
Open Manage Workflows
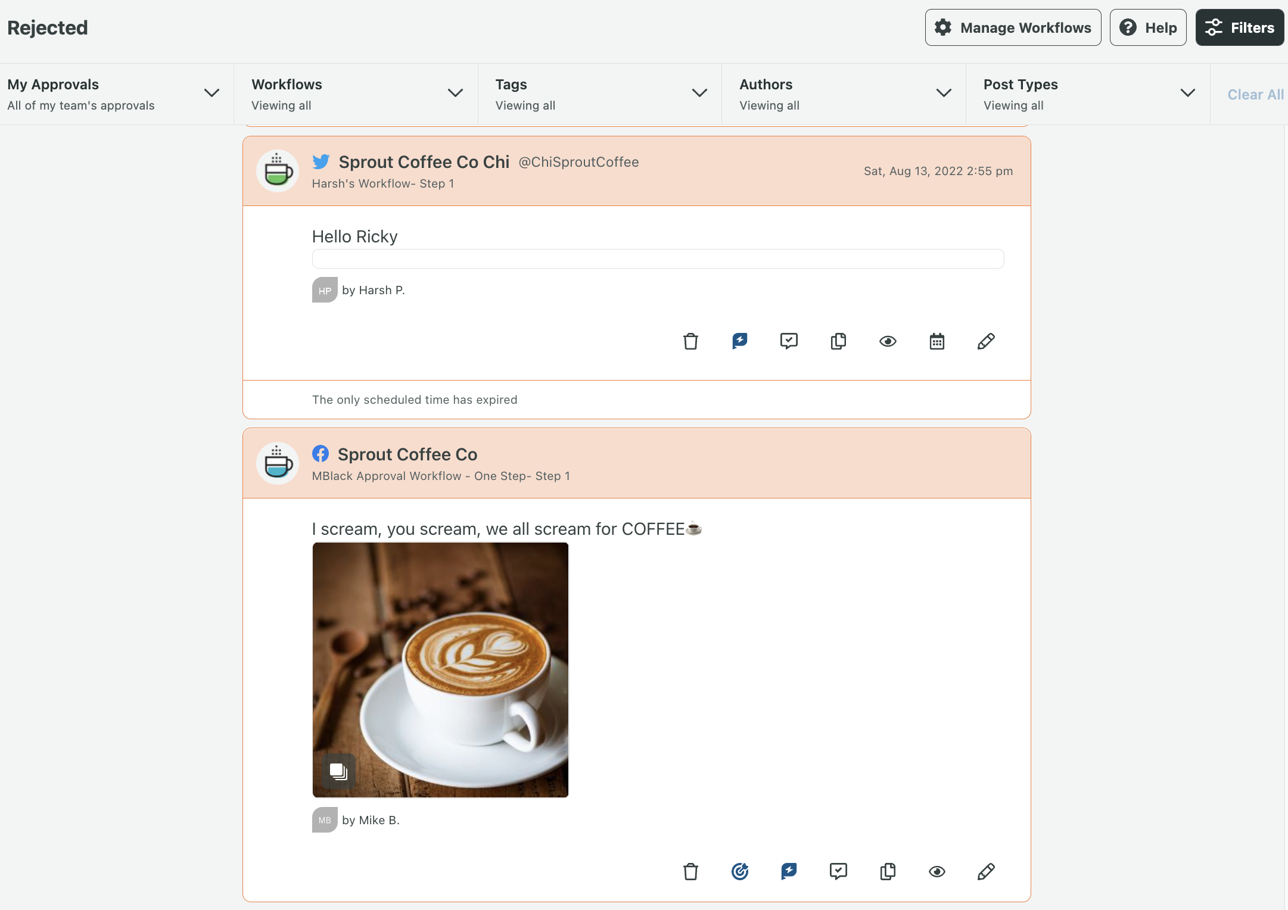[x=1013, y=27]
